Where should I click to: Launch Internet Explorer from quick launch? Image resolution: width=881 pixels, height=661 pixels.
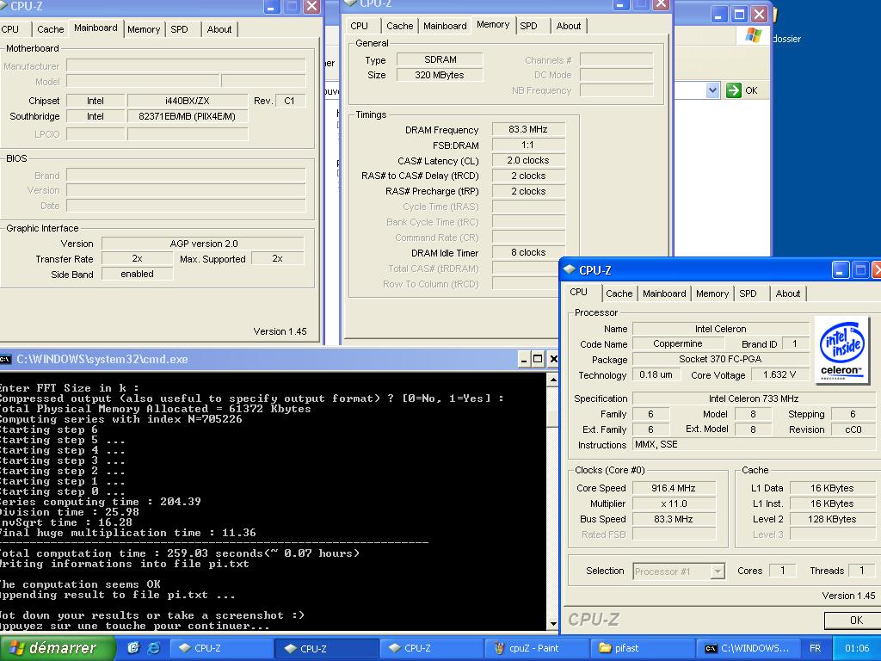[x=153, y=648]
